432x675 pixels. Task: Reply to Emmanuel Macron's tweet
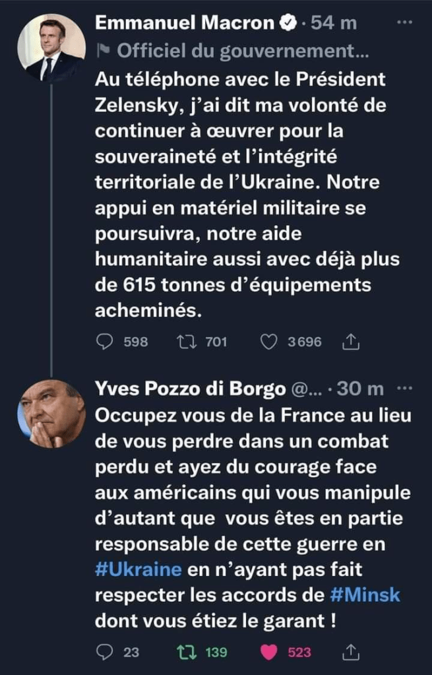[105, 341]
